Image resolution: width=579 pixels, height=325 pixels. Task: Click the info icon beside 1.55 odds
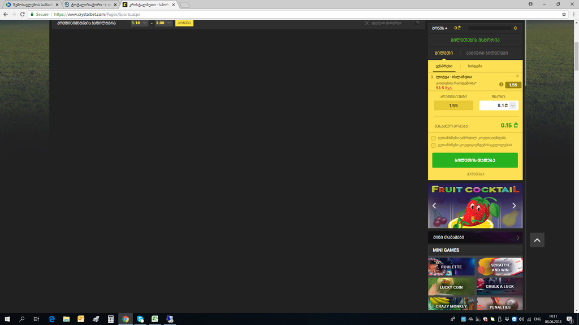501,85
